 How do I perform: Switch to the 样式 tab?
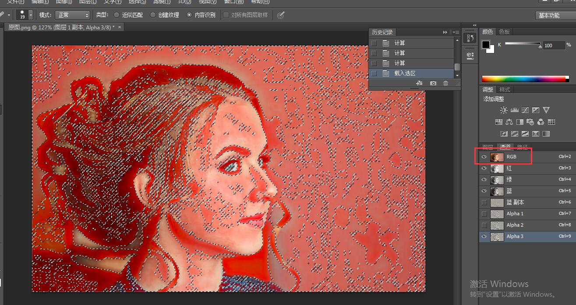pos(505,90)
